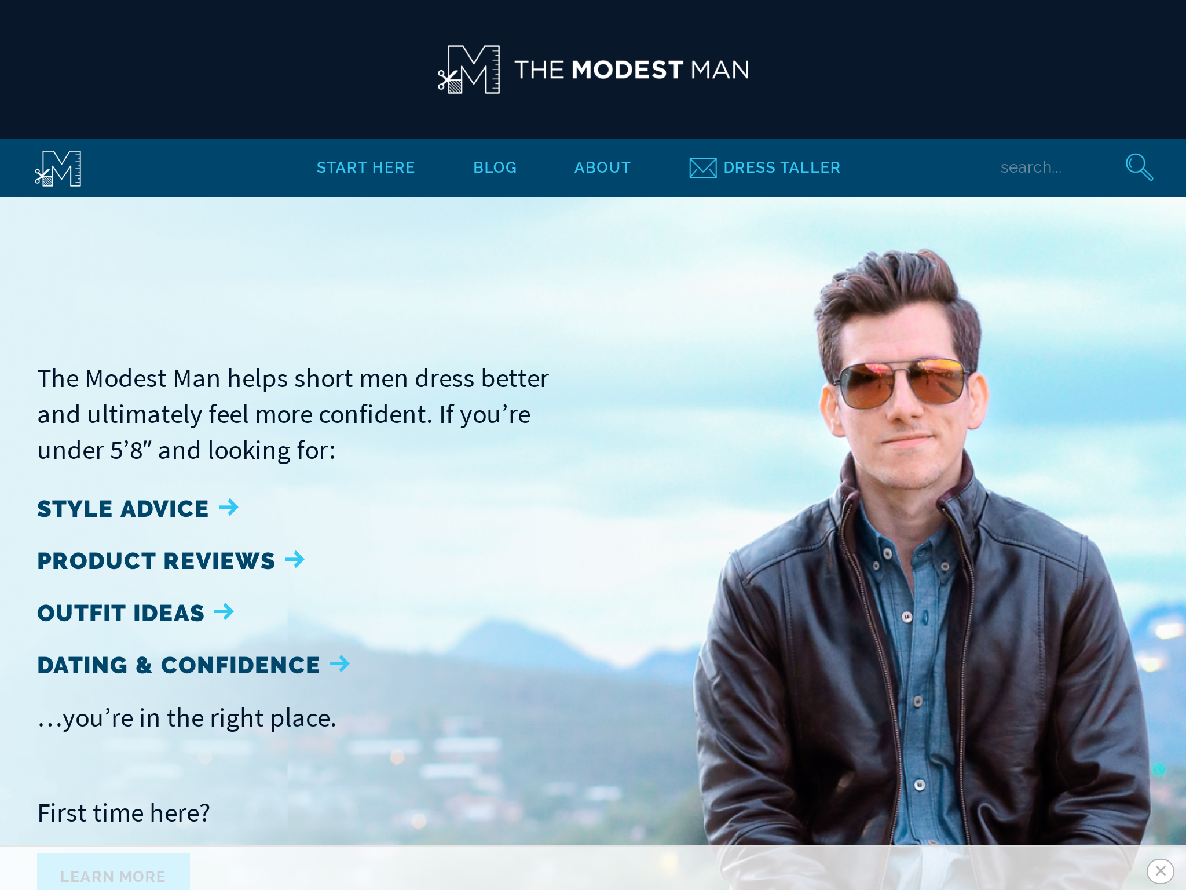Open the Dating & Confidence link
The height and width of the screenshot is (890, 1186).
[178, 665]
